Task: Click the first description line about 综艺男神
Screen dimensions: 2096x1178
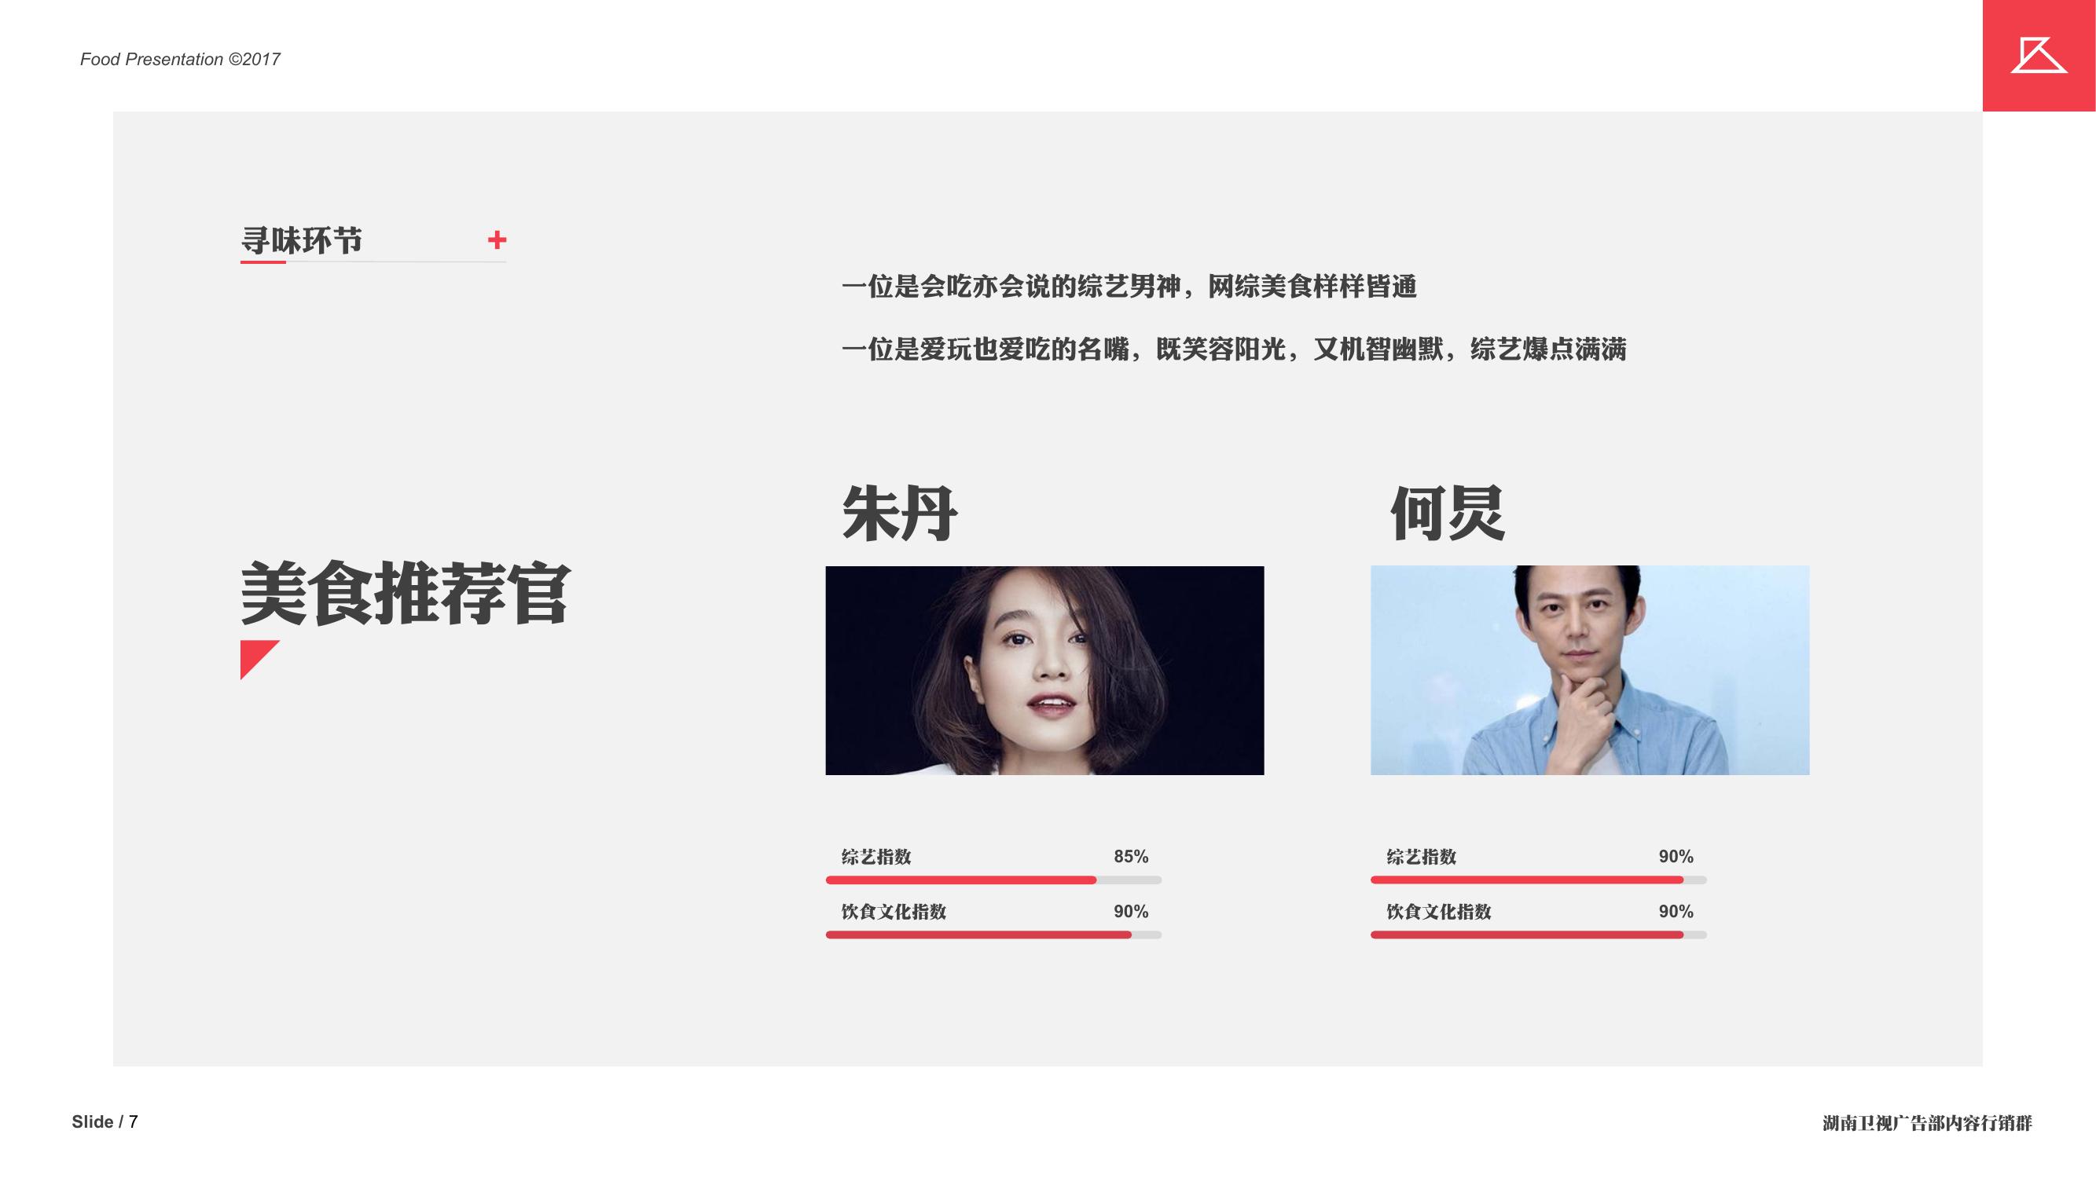Action: coord(1129,286)
